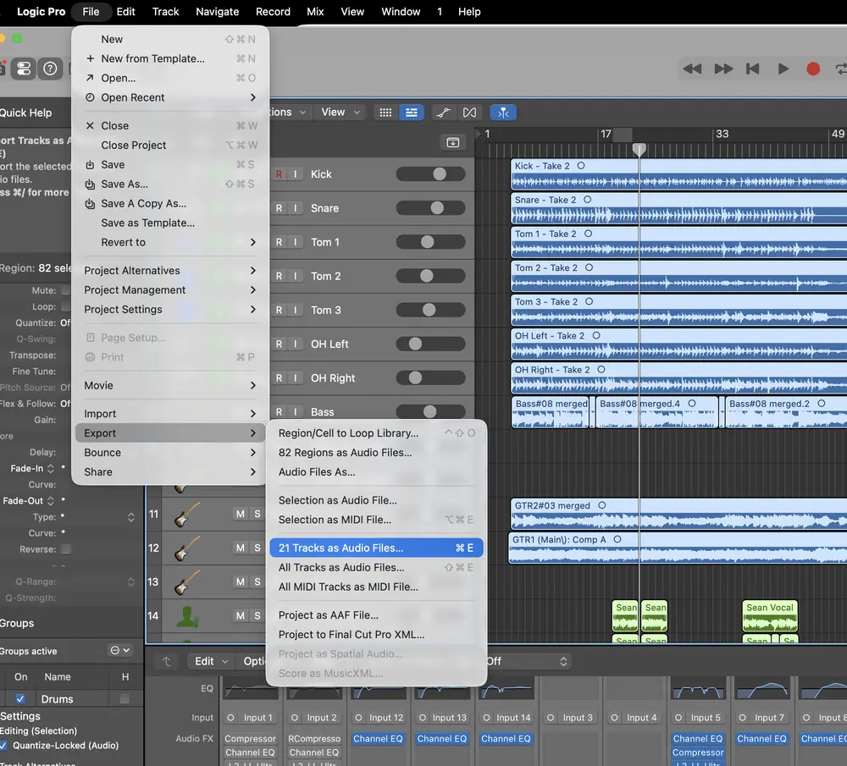The height and width of the screenshot is (766, 847).
Task: Start playback with the Play button
Action: pos(783,69)
